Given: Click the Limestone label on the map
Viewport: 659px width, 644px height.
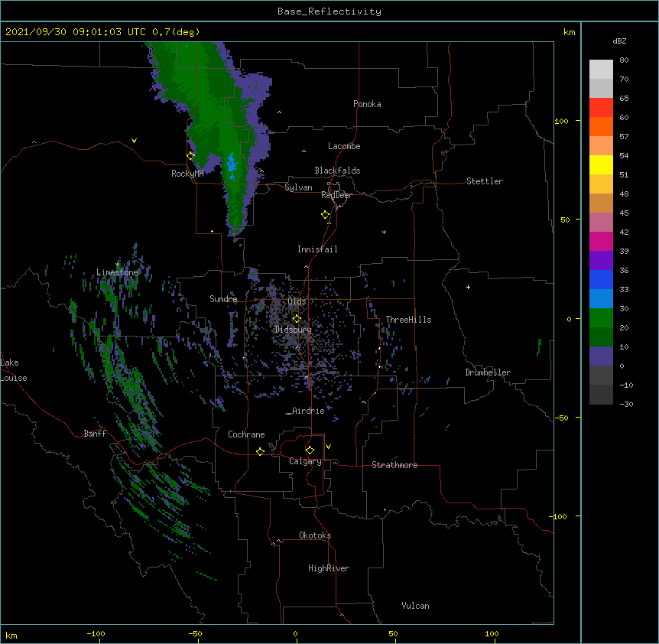Looking at the screenshot, I should (x=117, y=272).
